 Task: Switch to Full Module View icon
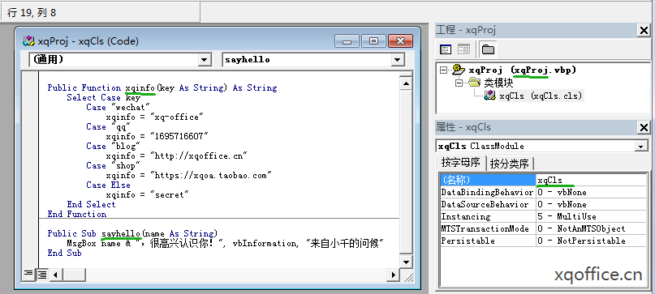coord(41,274)
